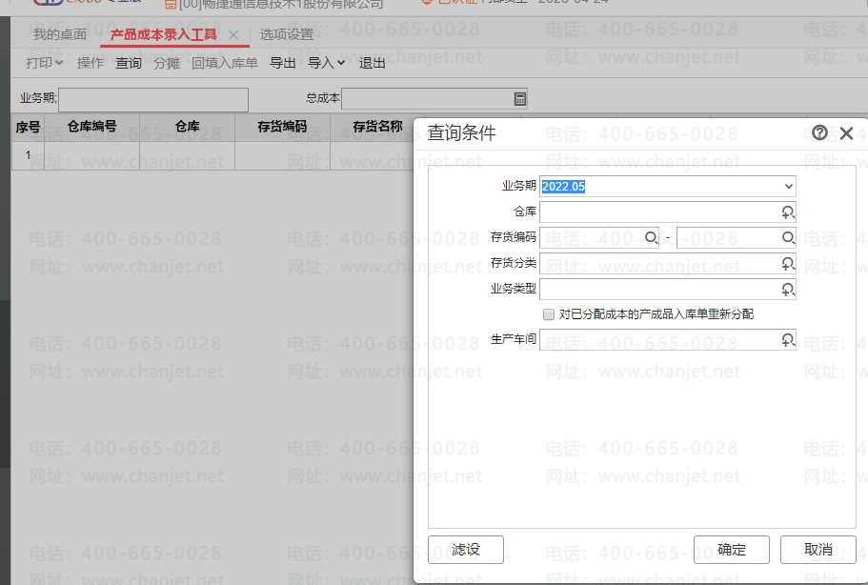Click the 滤设 button
Screen dimensions: 868x585
tap(466, 550)
